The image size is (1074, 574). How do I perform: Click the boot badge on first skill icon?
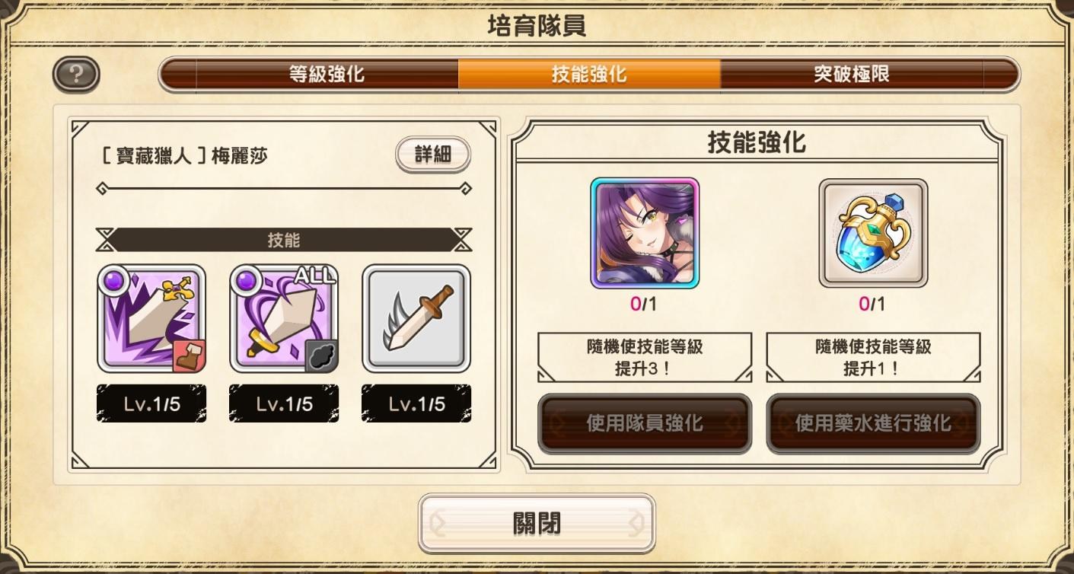[x=189, y=356]
